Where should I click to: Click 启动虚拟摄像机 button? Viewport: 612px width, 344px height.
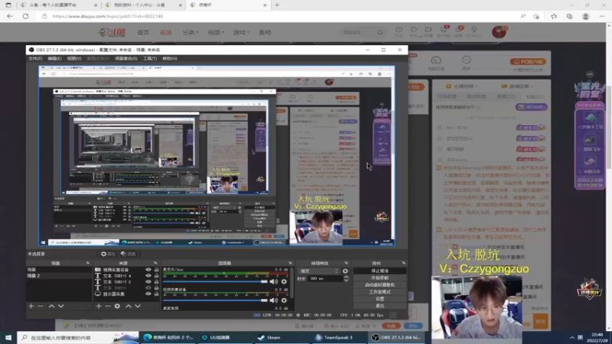pos(379,284)
